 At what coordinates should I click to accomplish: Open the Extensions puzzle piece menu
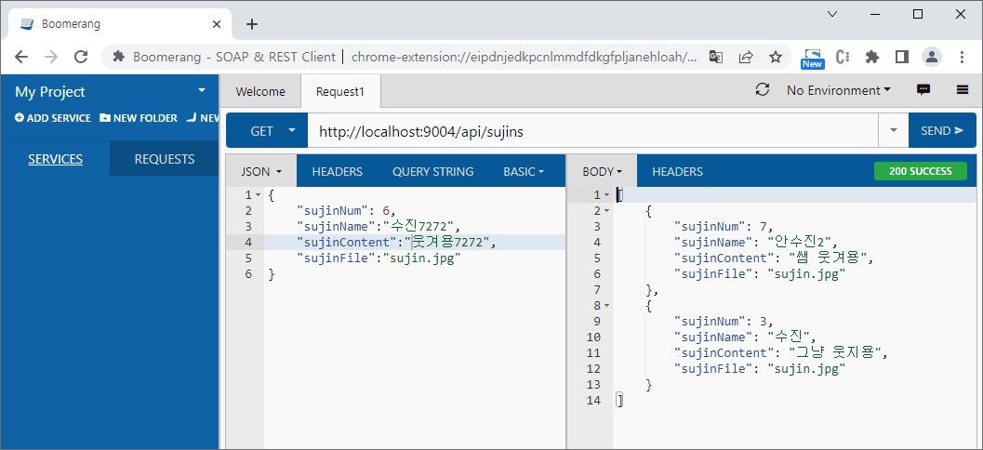point(872,57)
